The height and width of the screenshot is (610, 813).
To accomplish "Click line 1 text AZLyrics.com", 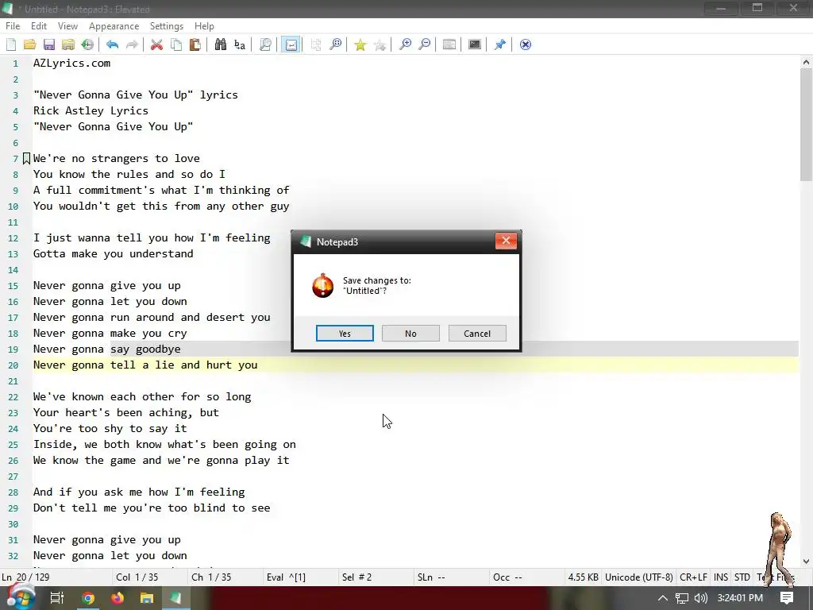I will pos(71,64).
